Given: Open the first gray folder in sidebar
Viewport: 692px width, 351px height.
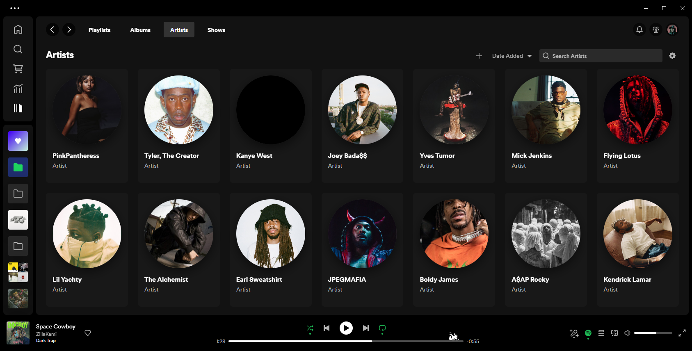Looking at the screenshot, I should point(18,194).
